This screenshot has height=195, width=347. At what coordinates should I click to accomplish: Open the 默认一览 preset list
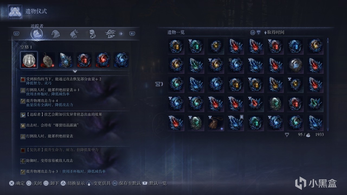tap(154, 183)
